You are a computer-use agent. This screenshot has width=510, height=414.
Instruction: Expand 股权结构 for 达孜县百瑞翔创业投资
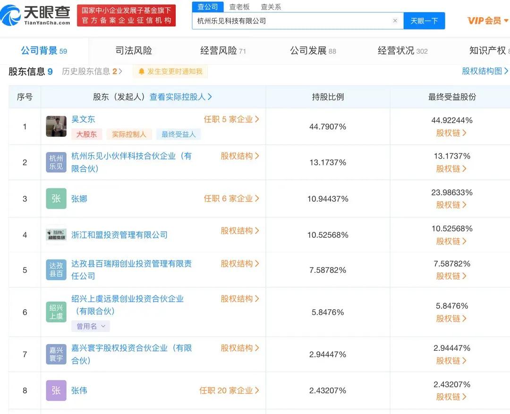point(240,263)
